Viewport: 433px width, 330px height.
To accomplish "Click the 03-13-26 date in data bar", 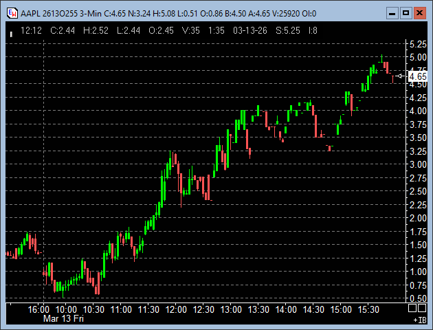I will [x=250, y=30].
